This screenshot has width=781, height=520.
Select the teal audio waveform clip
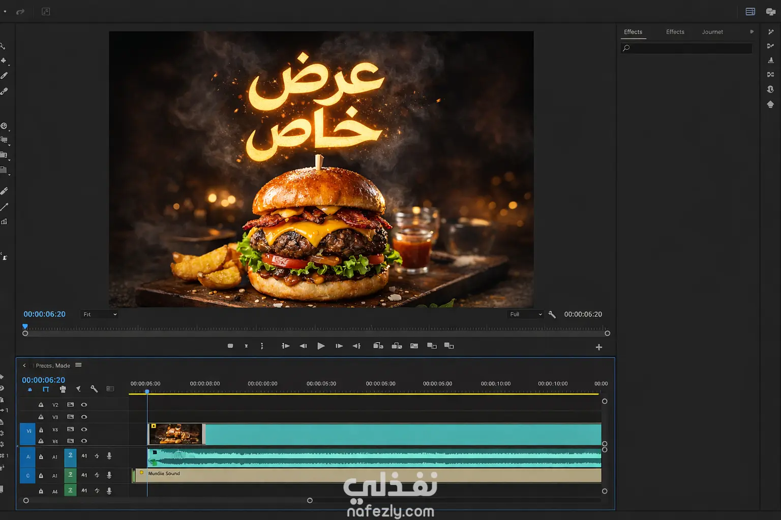pos(374,458)
